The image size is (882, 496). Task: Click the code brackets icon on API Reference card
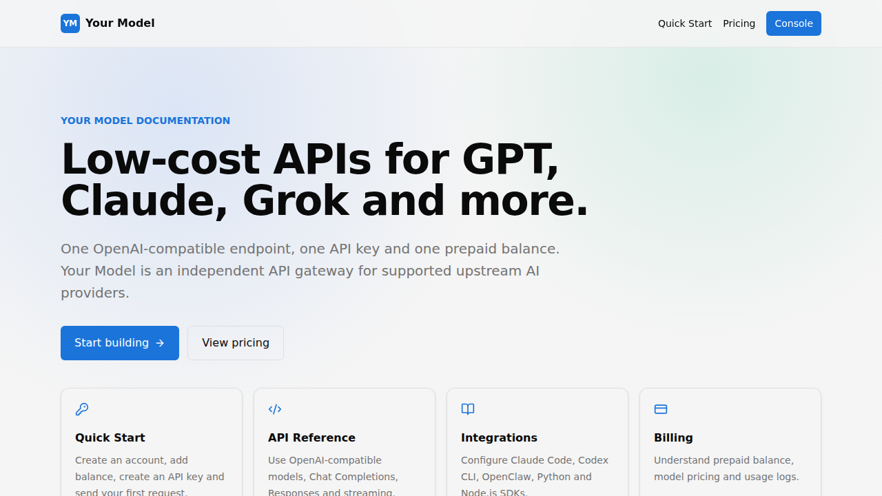click(x=275, y=409)
